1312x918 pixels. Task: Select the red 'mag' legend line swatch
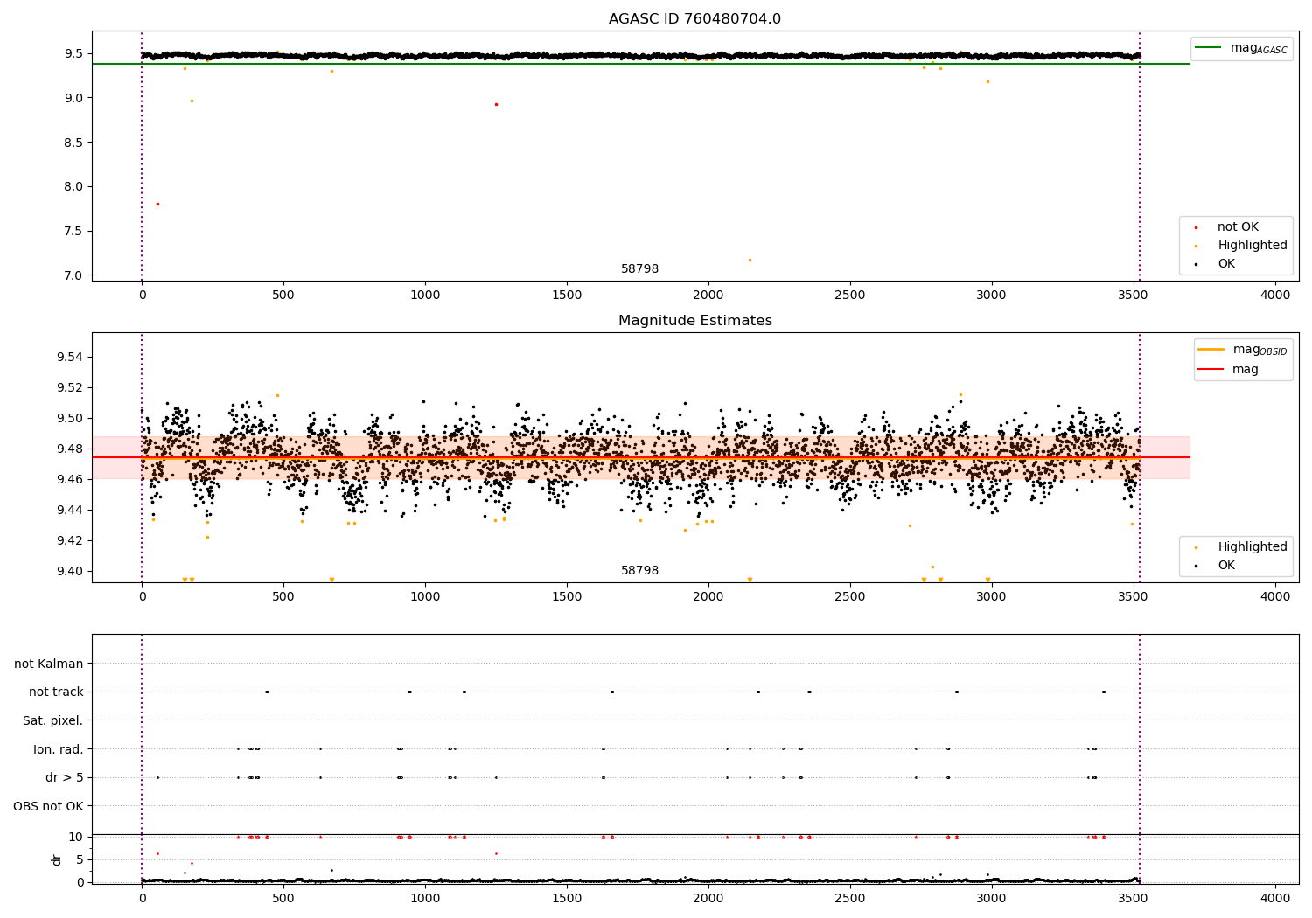(1211, 369)
